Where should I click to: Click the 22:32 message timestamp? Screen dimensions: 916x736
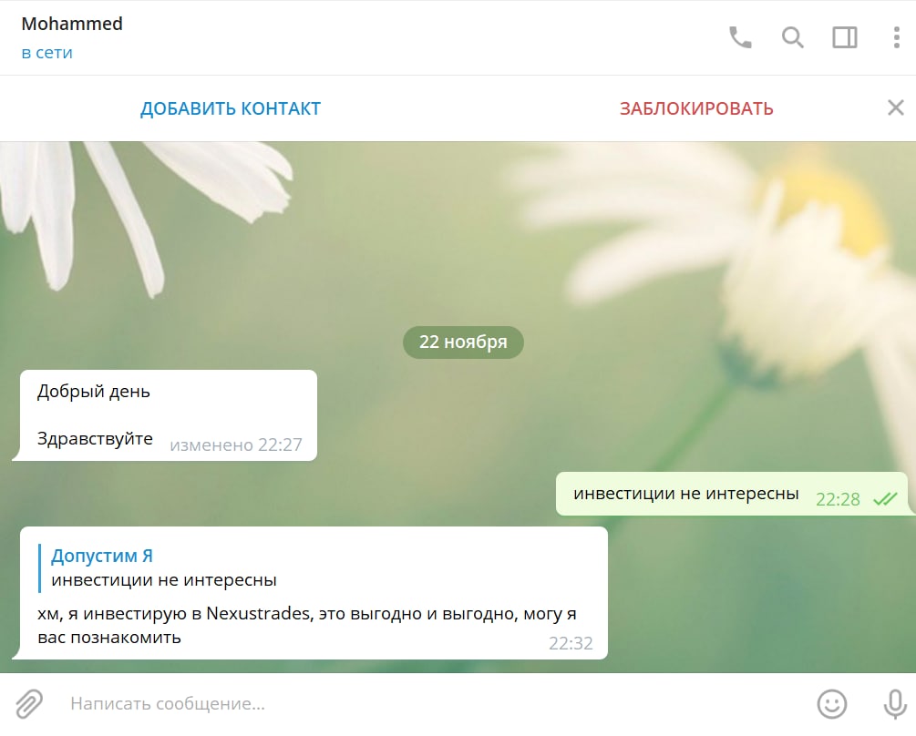[x=571, y=643]
